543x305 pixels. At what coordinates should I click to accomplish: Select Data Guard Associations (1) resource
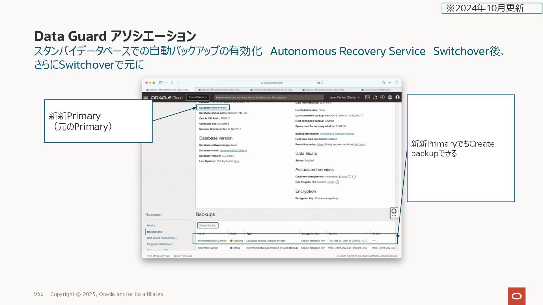pos(162,238)
